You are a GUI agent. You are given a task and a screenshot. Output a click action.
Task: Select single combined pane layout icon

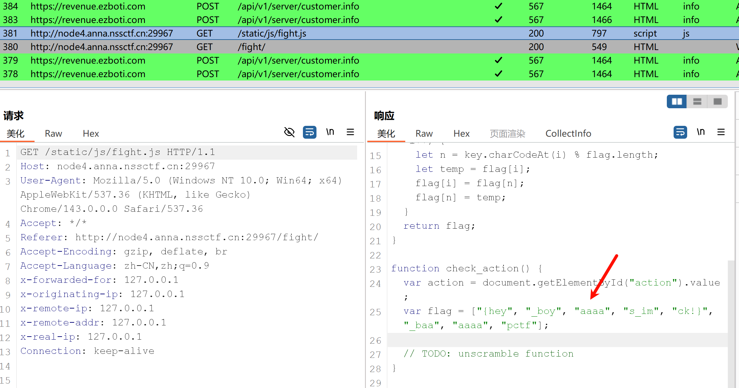[x=717, y=101]
